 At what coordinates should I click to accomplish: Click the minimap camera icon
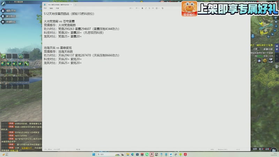click(276, 22)
